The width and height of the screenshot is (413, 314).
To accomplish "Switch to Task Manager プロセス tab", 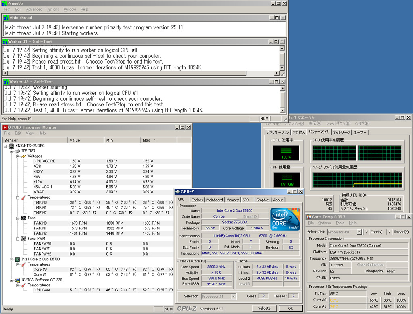I will click(x=298, y=132).
